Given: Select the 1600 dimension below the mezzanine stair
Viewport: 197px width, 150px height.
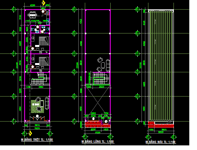Looking at the screenshot, I should click(x=89, y=87).
